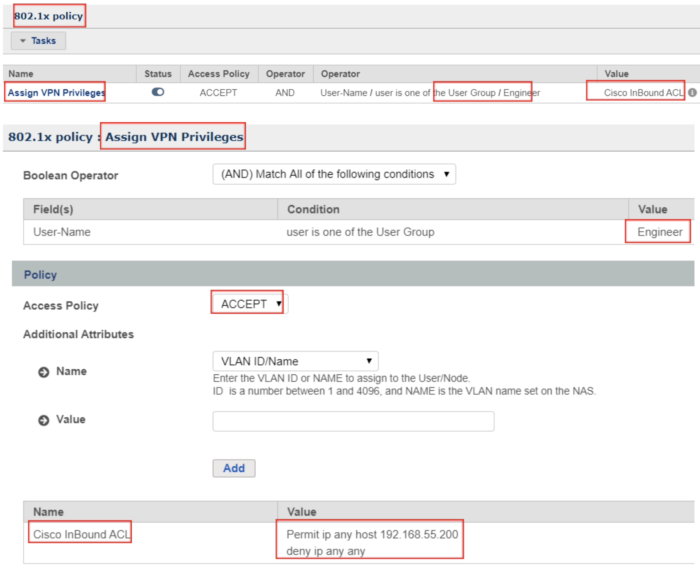Click the Permit ip any host ACL value

pyautogui.click(x=371, y=535)
